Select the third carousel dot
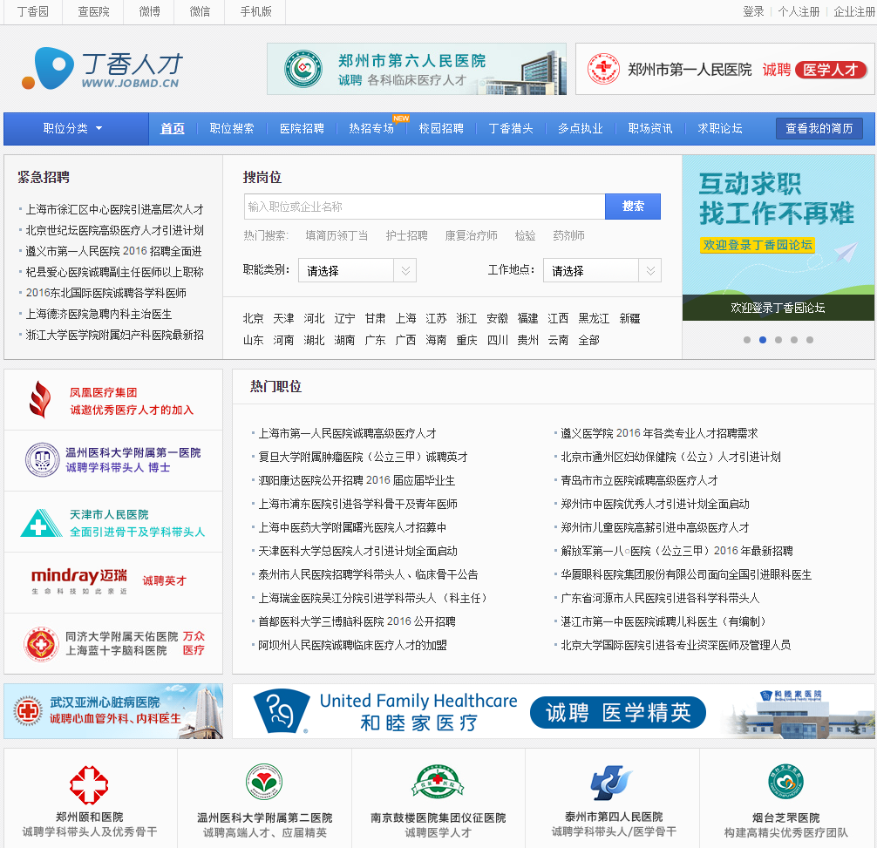Viewport: 877px width, 848px height. [778, 340]
